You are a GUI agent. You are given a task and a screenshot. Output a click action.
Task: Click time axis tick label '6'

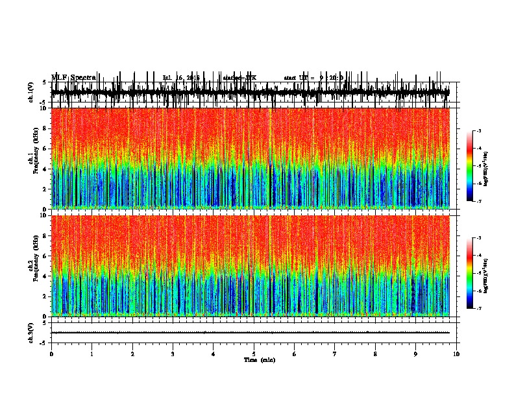[295, 354]
